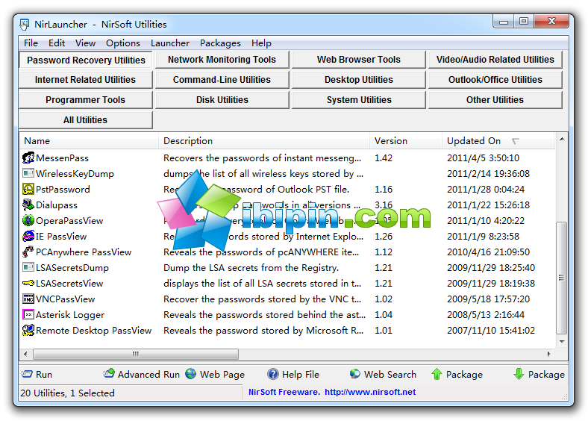Image resolution: width=588 pixels, height=421 pixels.
Task: Click the vertical scrollbar thumb
Action: point(561,278)
